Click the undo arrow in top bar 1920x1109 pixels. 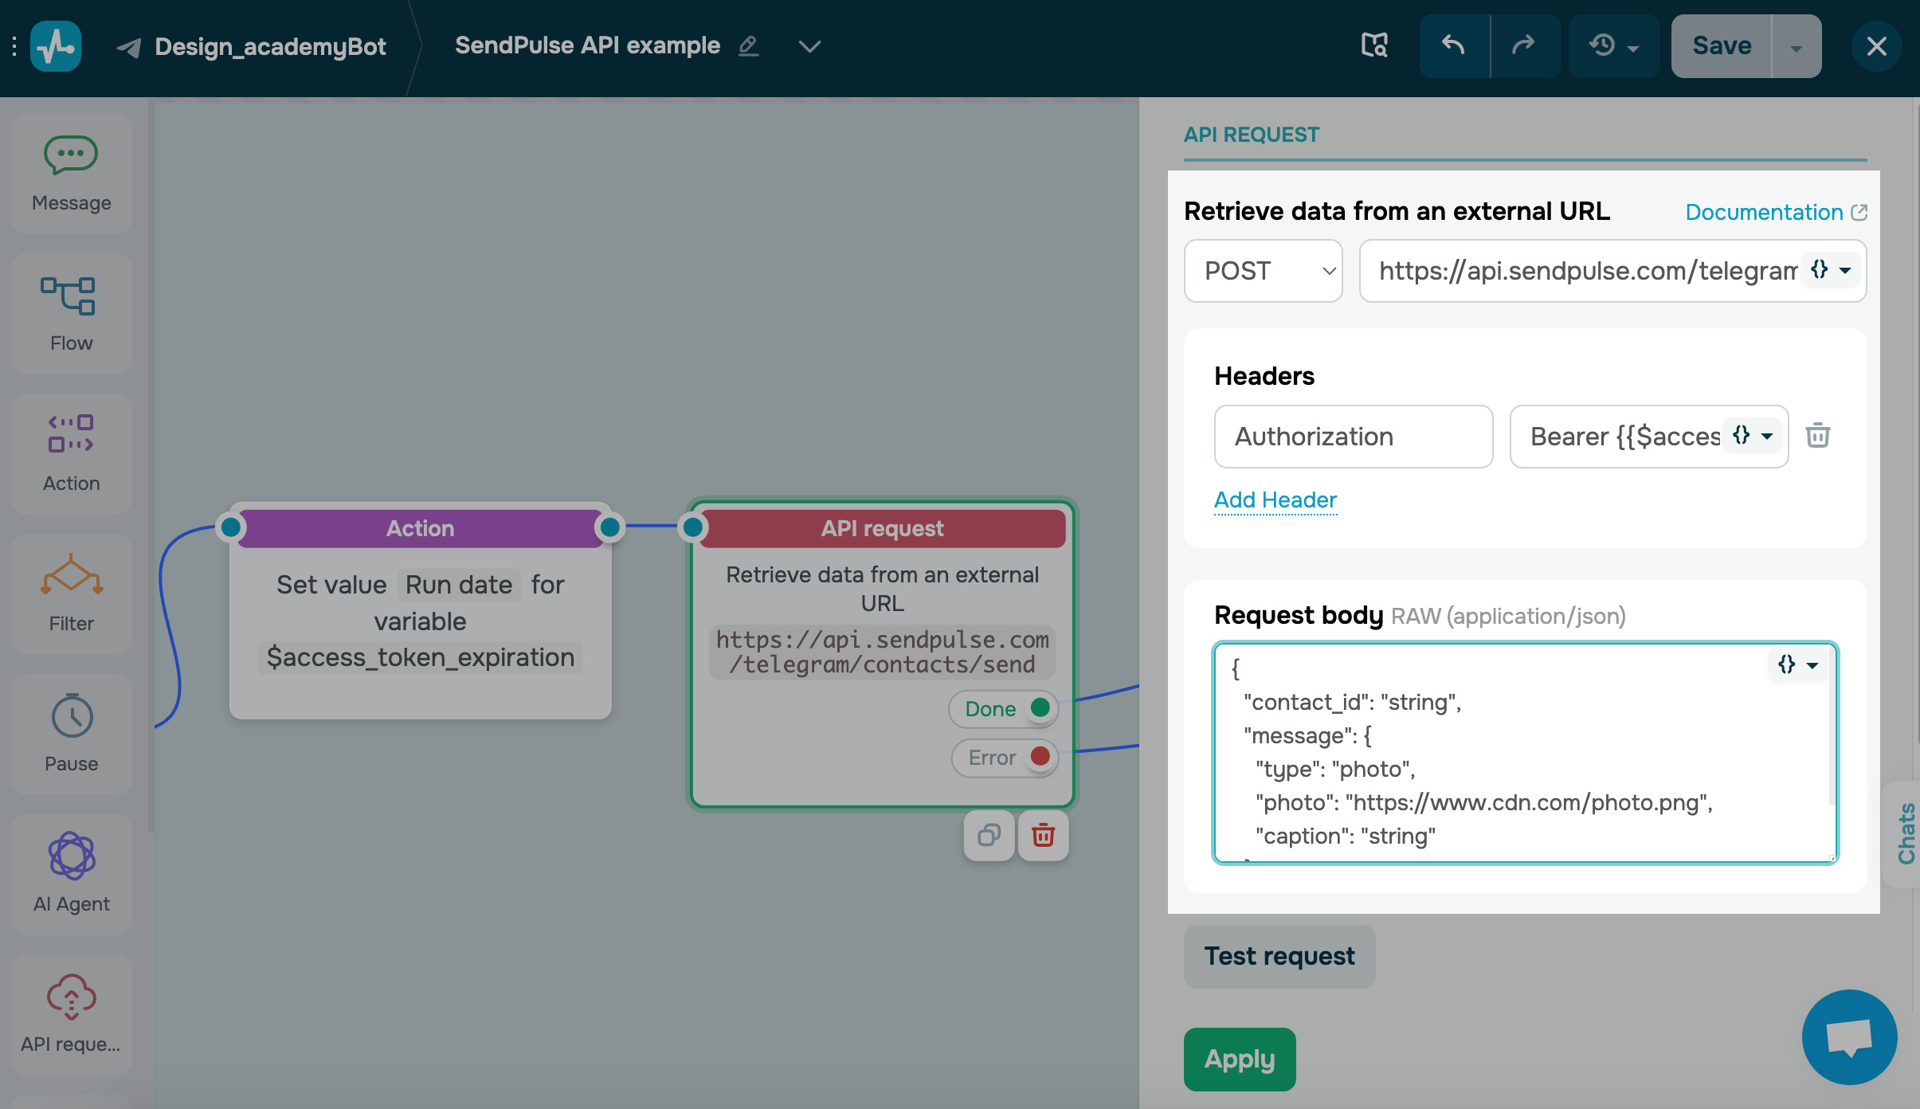1453,46
